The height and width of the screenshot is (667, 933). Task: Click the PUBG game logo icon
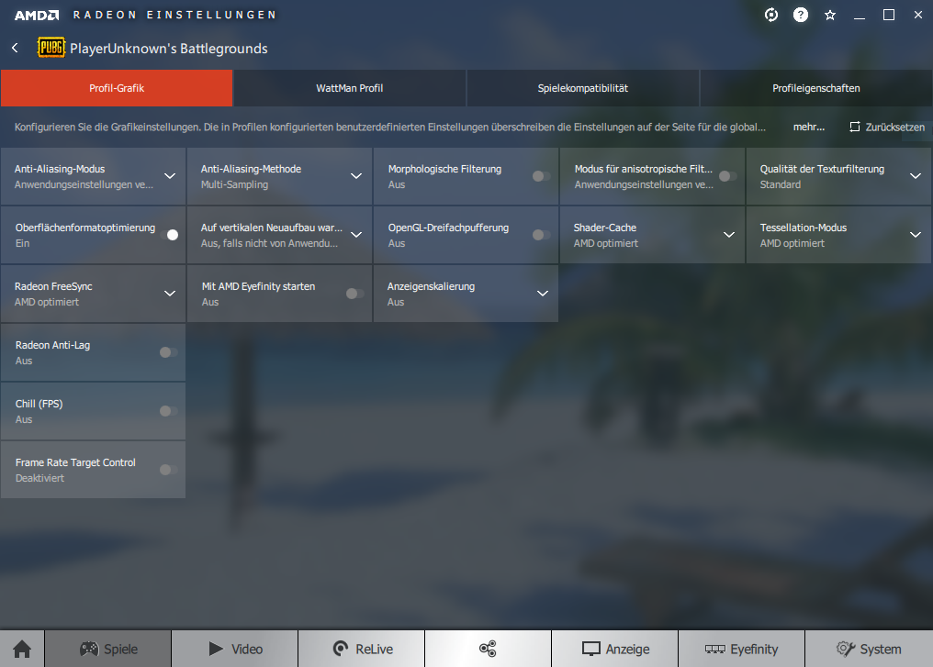(x=51, y=48)
